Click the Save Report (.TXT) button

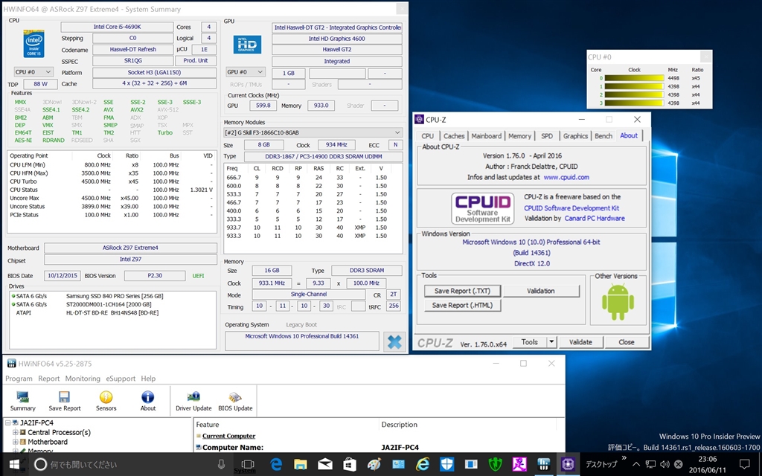tap(462, 291)
